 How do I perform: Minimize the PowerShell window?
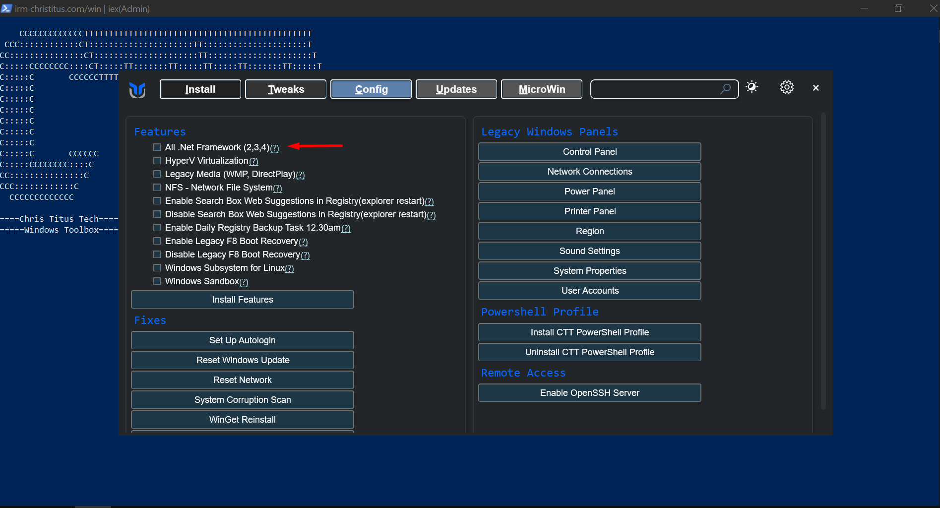click(x=864, y=8)
